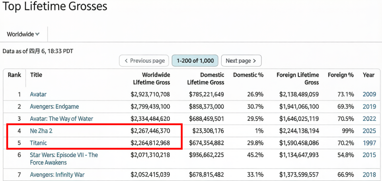Open the Force Awakens title link
Viewport: 382px width, 181px height.
[64, 158]
